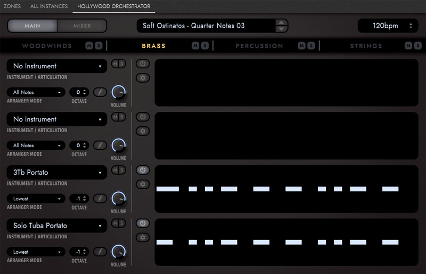Switch to the All Instances tab

[49, 6]
